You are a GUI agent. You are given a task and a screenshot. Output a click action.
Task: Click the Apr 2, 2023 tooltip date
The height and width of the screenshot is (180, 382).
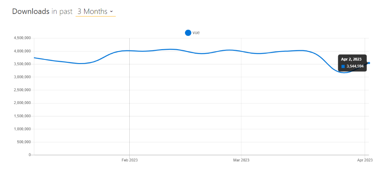(x=351, y=59)
